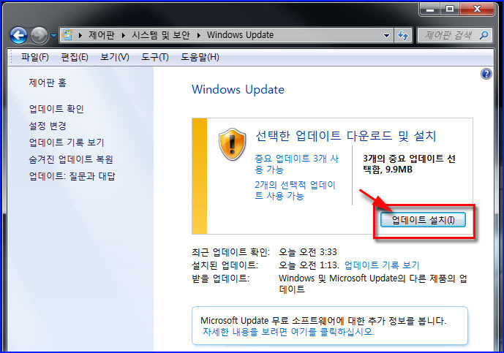Click the 최근 업데이트 확인: label
504x353 pixels.
[230, 252]
